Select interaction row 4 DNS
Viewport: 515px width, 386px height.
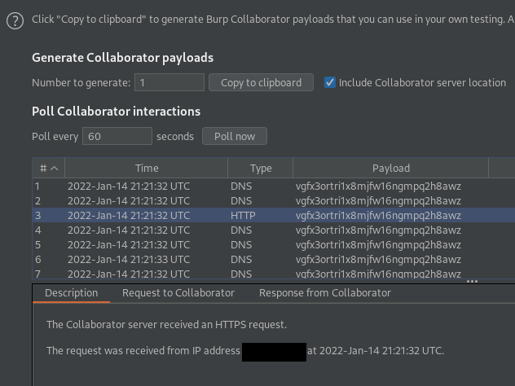274,230
